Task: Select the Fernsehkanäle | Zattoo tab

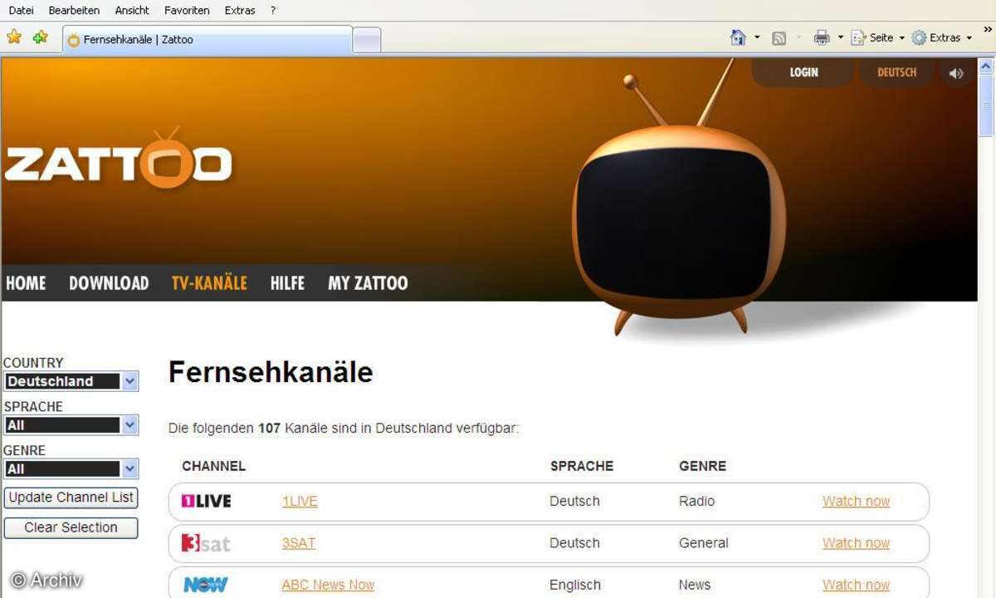Action: tap(207, 39)
